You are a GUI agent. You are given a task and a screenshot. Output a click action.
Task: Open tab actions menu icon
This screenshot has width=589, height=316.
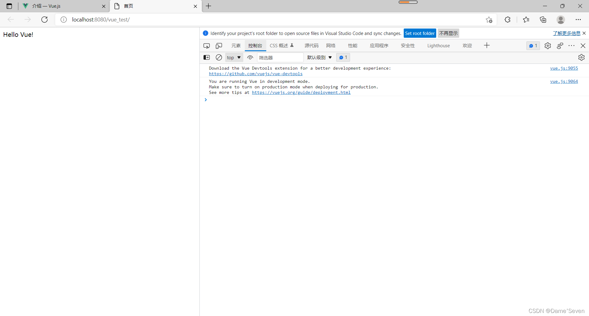9,6
